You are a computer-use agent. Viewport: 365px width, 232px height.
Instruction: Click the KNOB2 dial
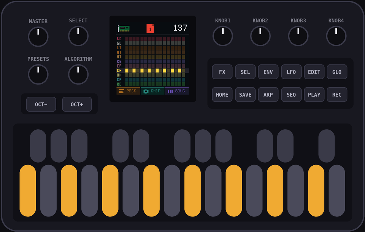click(260, 36)
